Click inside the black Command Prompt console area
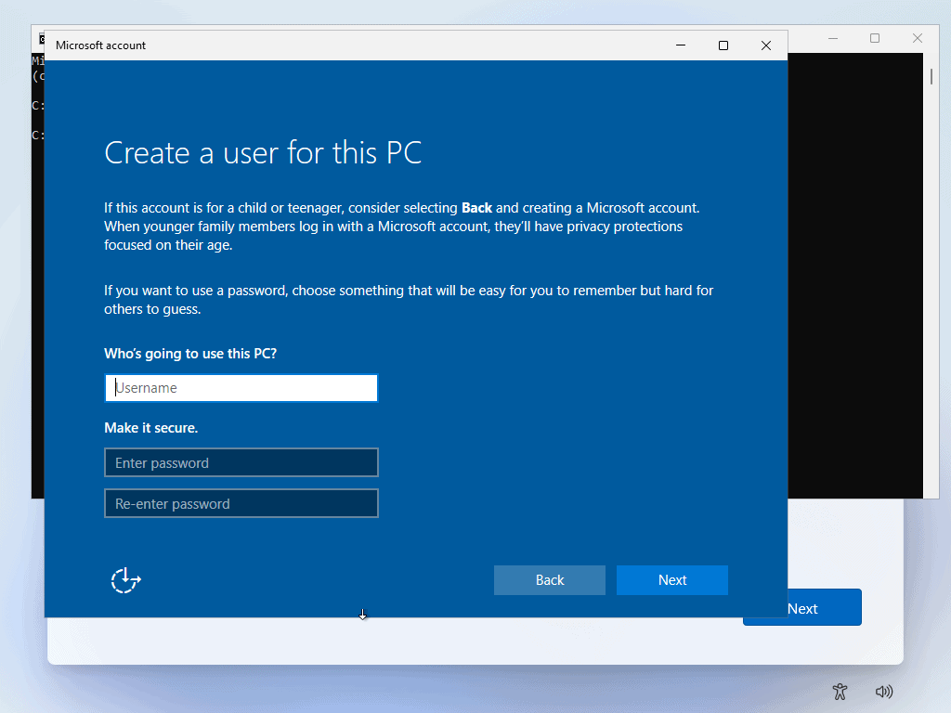Screen dimensions: 951x713 [854, 279]
